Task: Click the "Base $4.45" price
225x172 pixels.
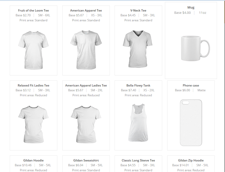Action: [128, 15]
